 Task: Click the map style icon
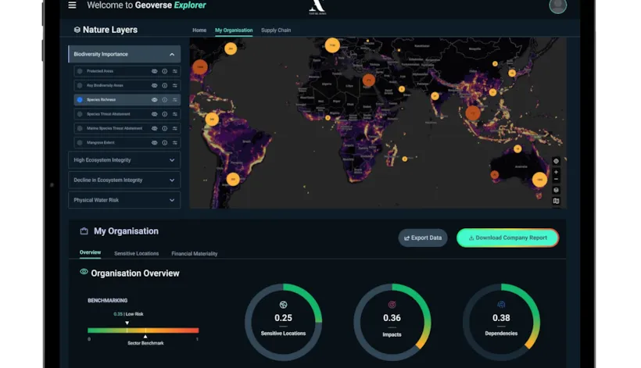(x=556, y=201)
